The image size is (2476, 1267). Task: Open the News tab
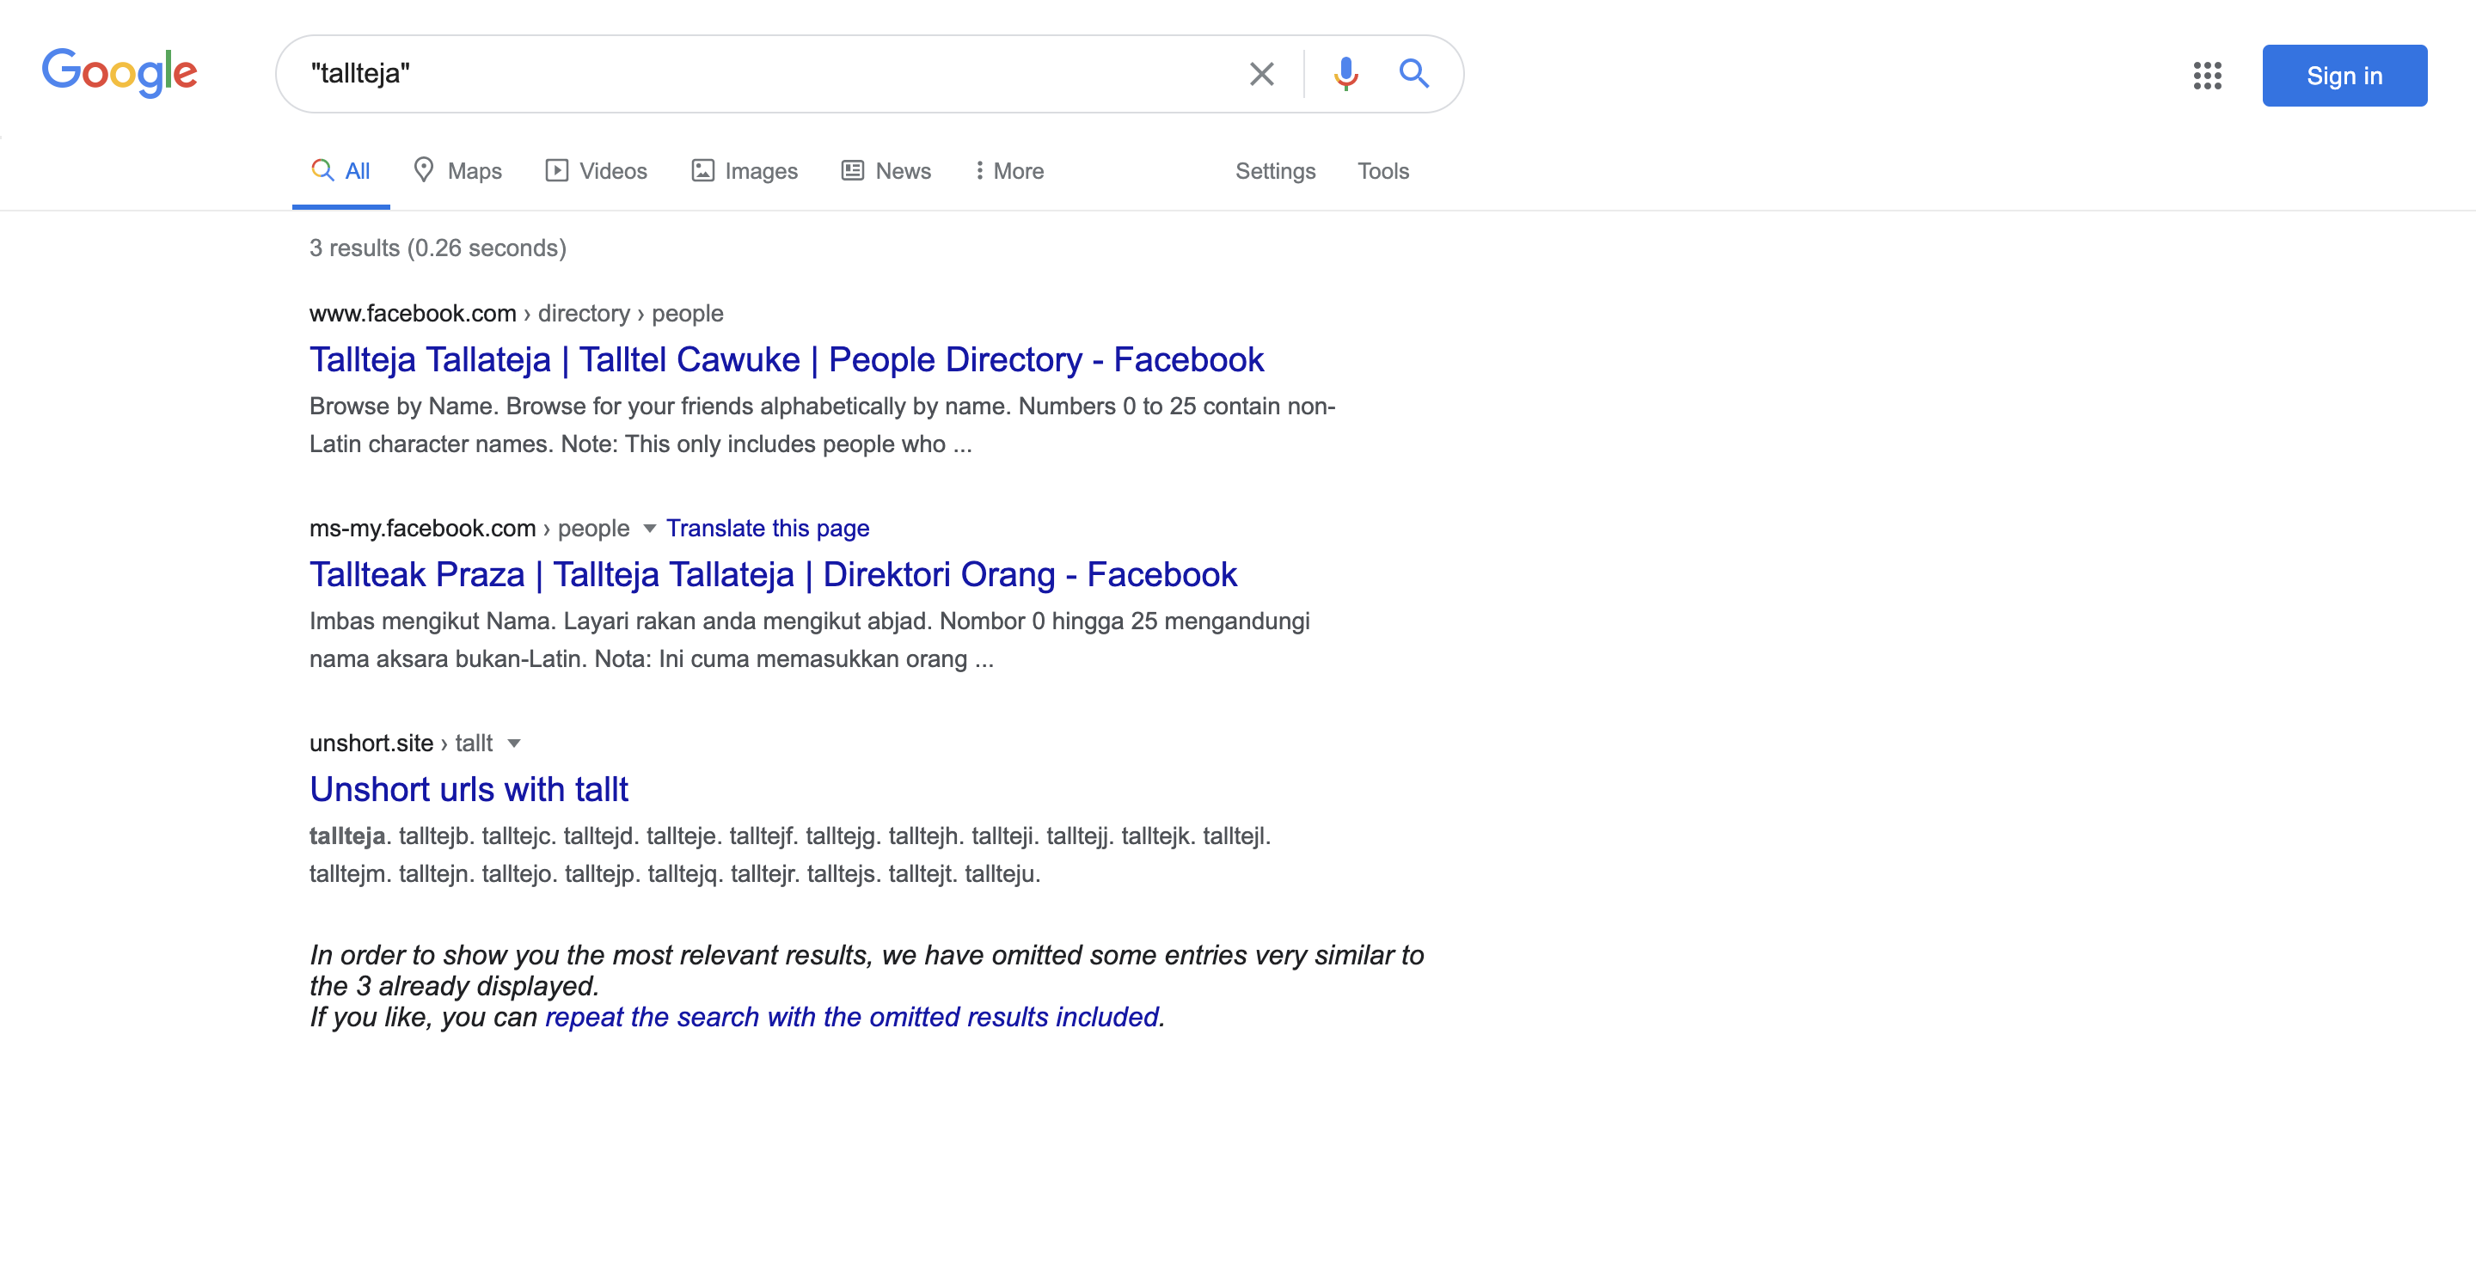click(x=886, y=171)
